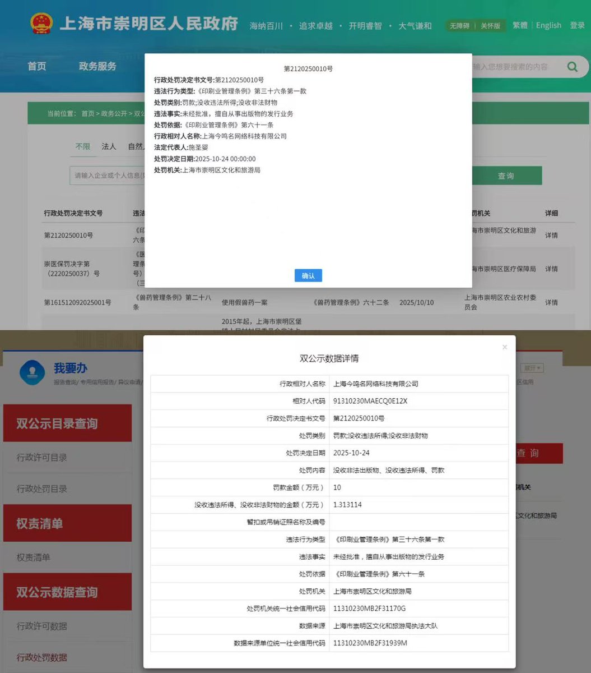Click the 关怀版 mode button
591x673 pixels.
(x=491, y=26)
